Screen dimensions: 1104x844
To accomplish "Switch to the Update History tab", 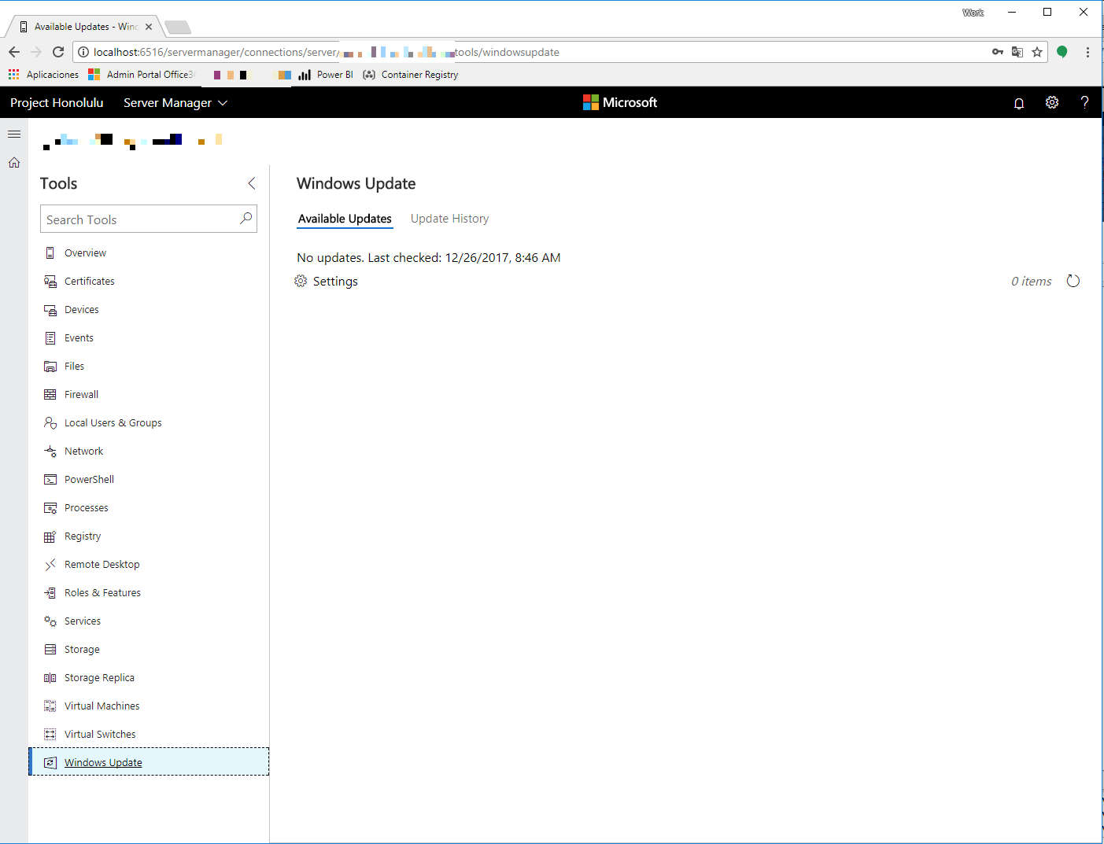I will (x=449, y=219).
